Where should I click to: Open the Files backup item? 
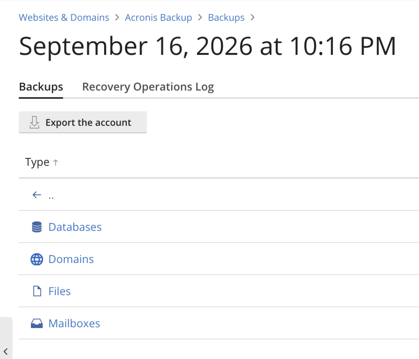(59, 291)
